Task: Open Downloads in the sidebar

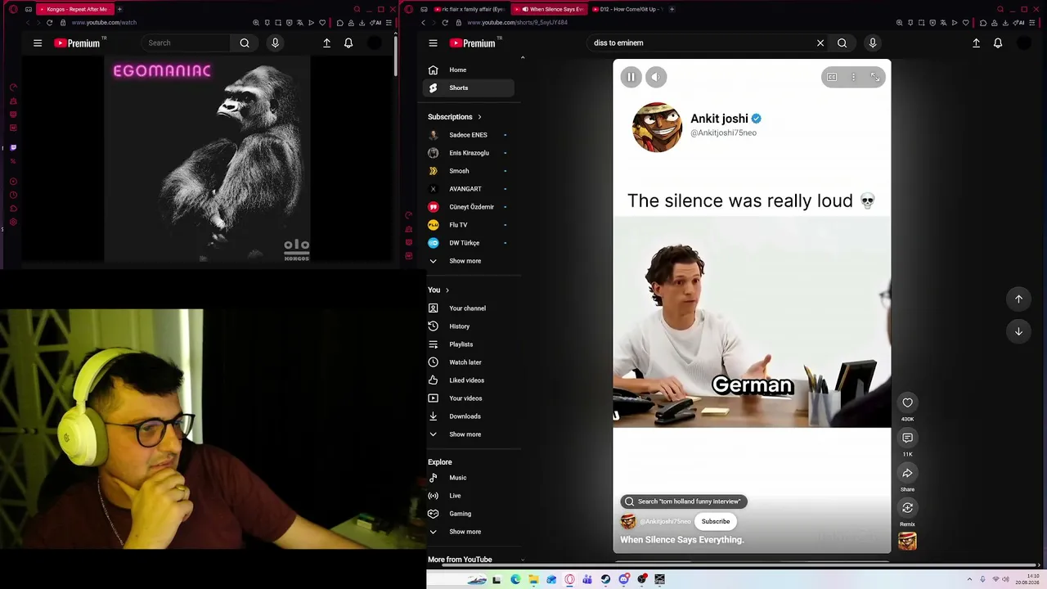Action: [470, 416]
